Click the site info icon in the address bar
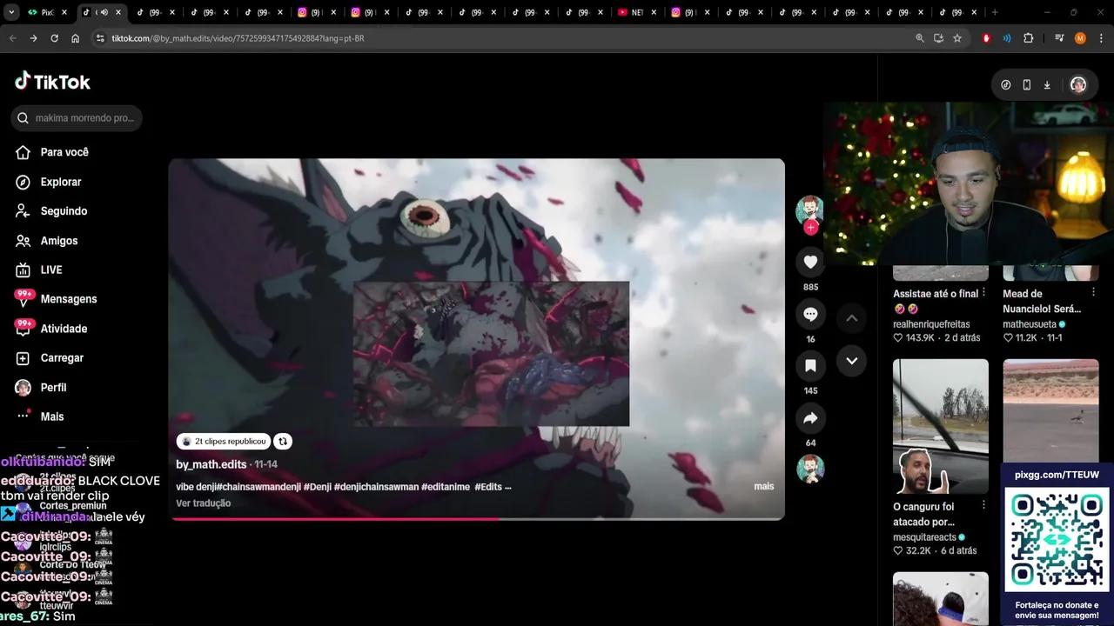This screenshot has width=1114, height=626. 100,38
